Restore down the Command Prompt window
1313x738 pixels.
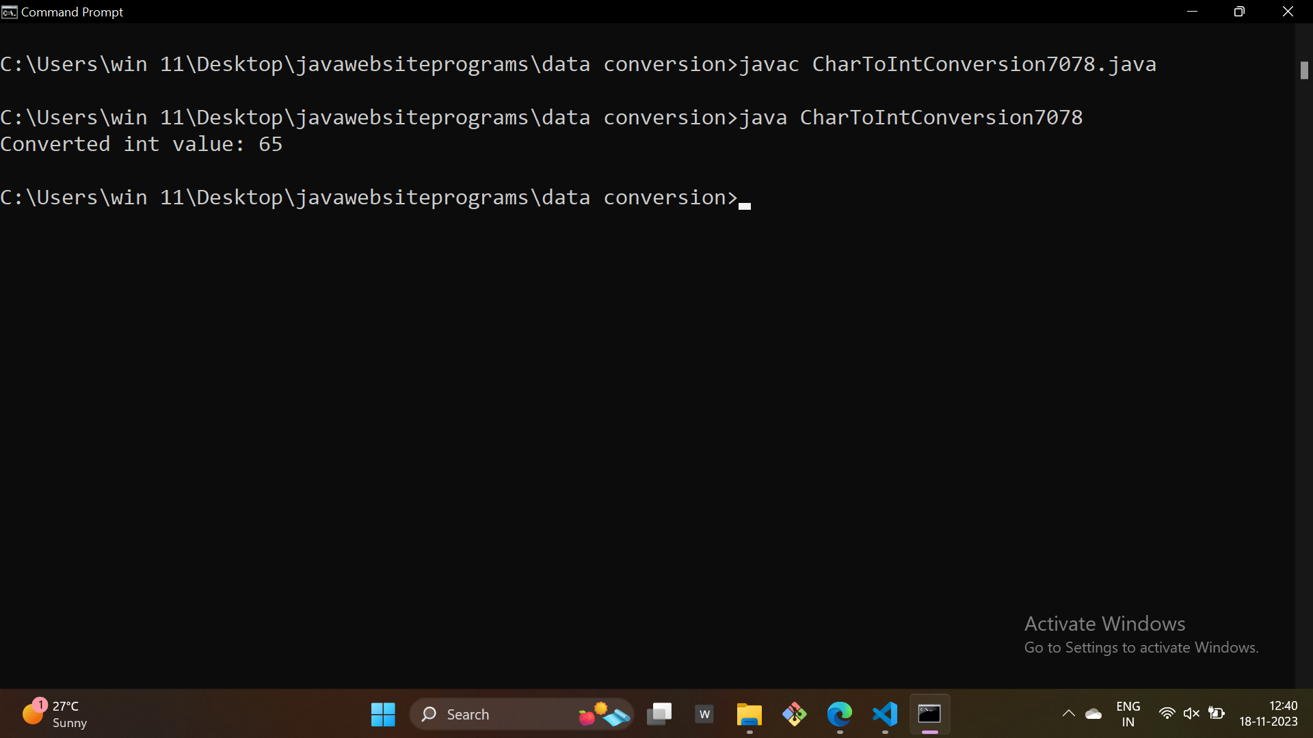pyautogui.click(x=1239, y=12)
